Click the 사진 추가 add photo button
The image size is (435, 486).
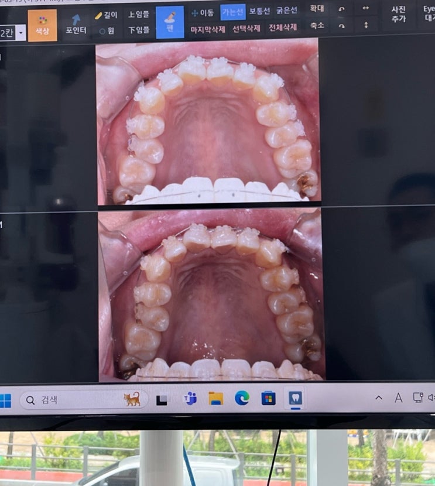coord(398,13)
